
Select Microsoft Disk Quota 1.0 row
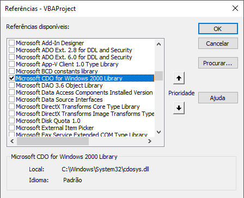(48, 121)
